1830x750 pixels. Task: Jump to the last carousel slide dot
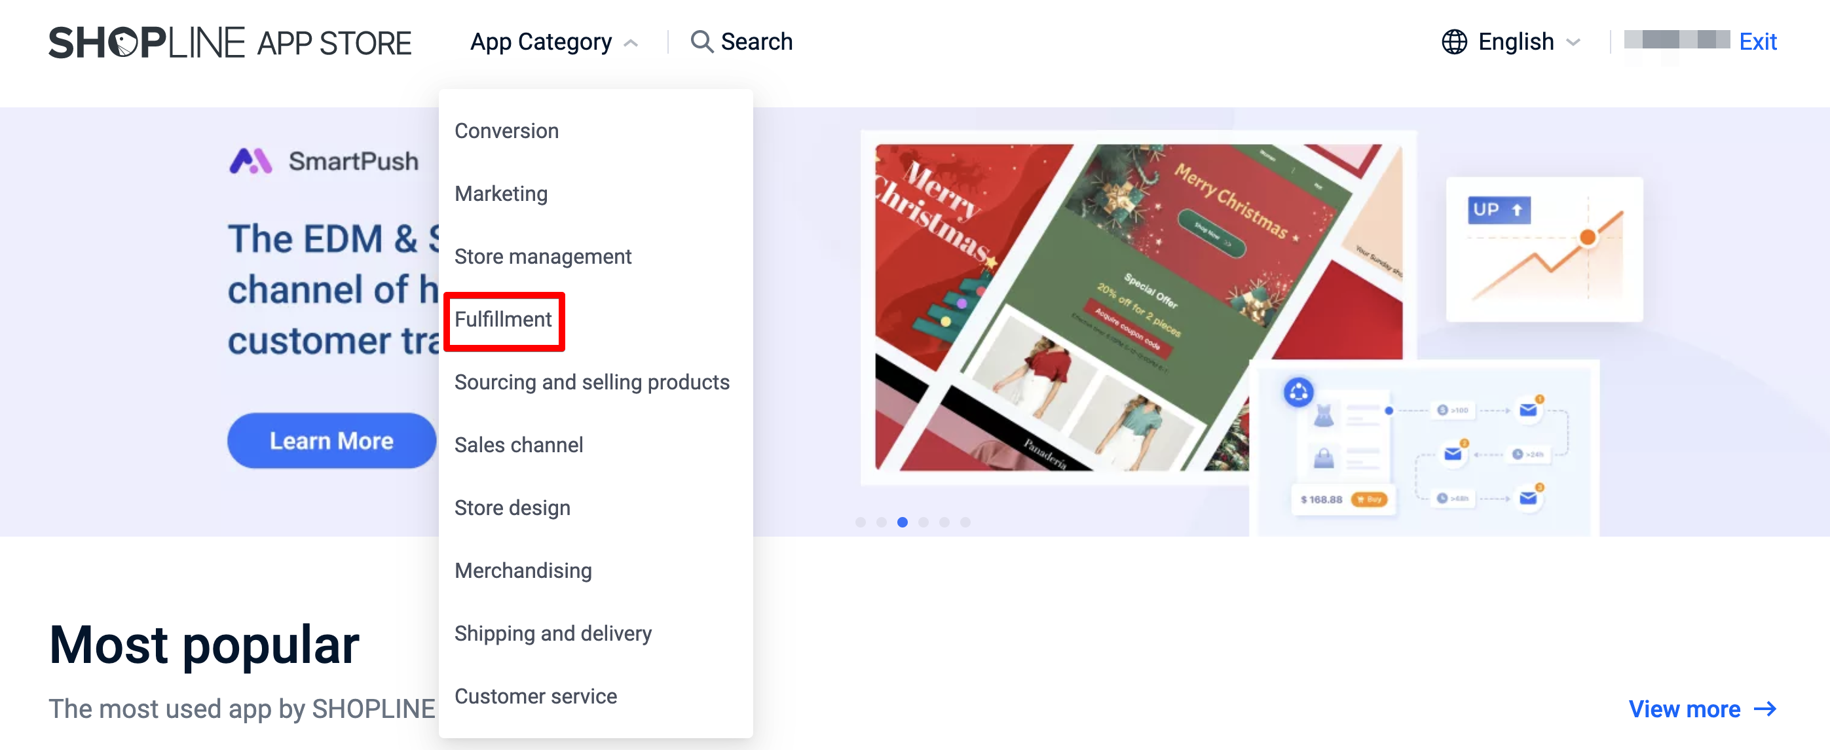click(x=965, y=522)
